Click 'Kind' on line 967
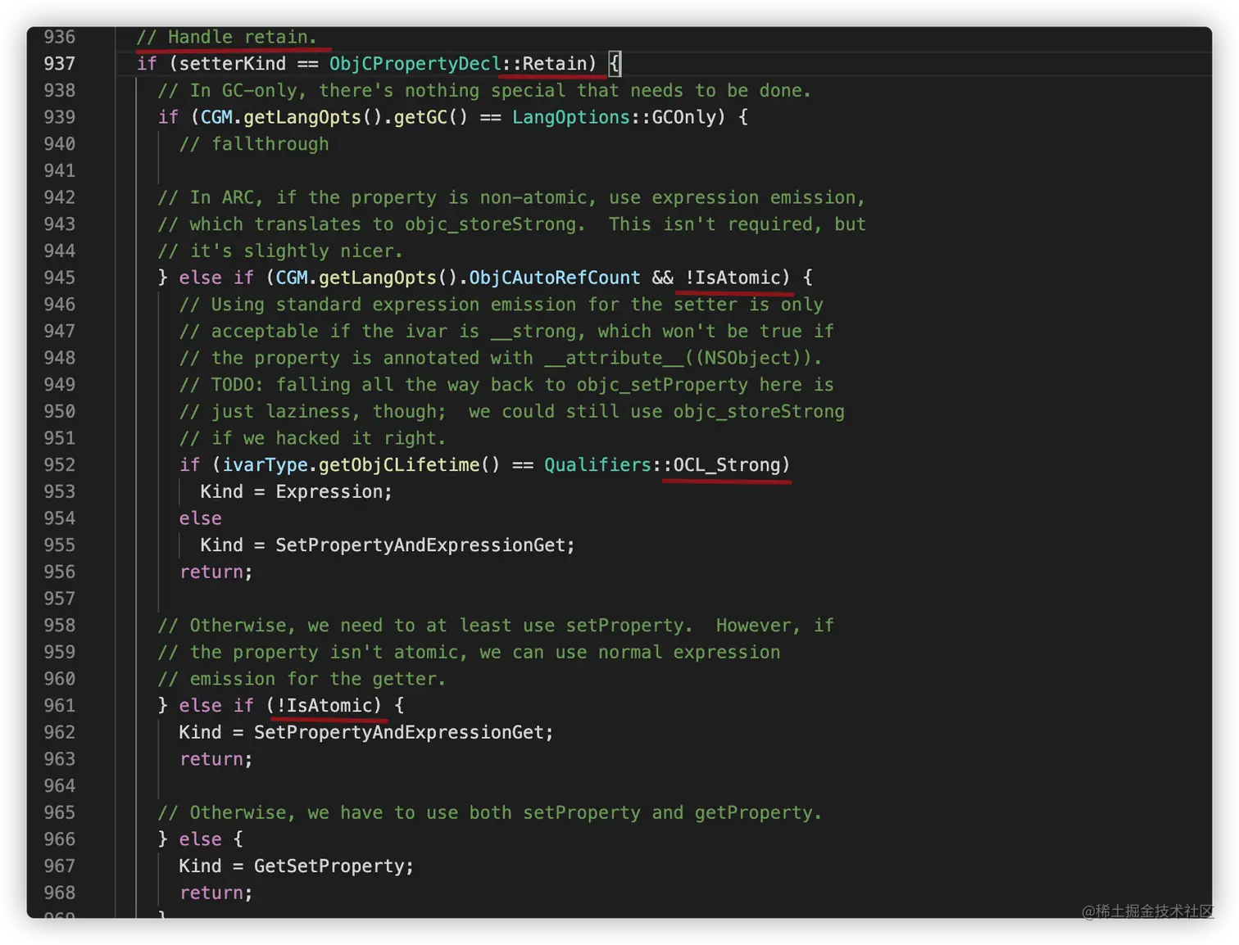This screenshot has width=1239, height=945. tap(201, 866)
